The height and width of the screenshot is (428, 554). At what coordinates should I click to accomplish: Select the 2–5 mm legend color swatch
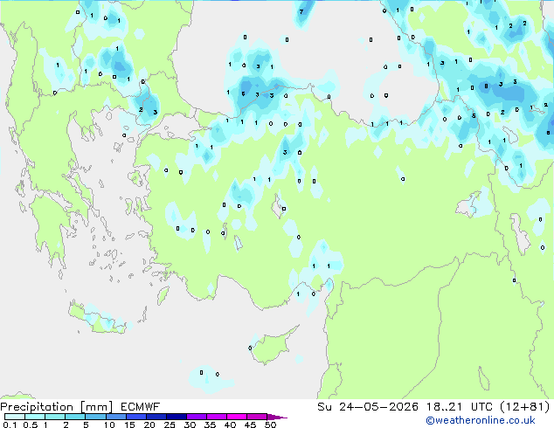75,417
